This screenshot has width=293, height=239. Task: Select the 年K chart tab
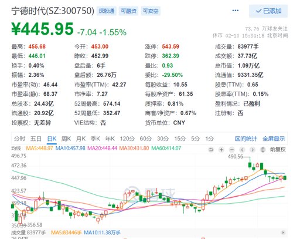(110, 139)
